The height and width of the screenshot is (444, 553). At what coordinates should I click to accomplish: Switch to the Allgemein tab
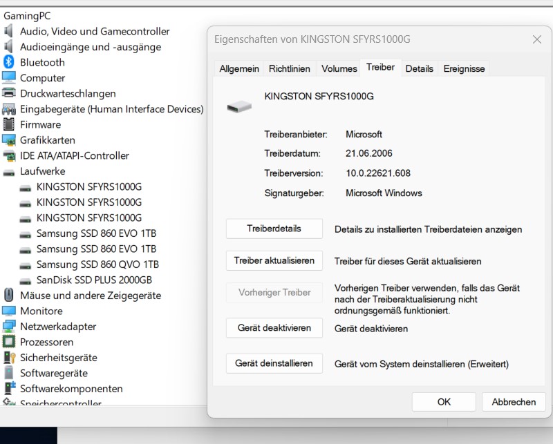coord(239,68)
